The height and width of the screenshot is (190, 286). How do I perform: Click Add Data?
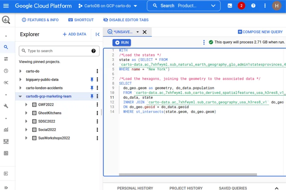74,34
